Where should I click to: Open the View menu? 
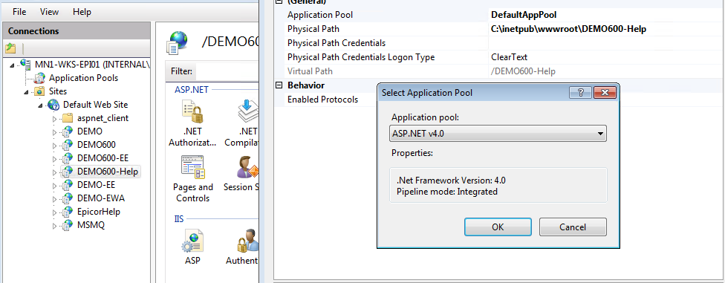pyautogui.click(x=50, y=12)
